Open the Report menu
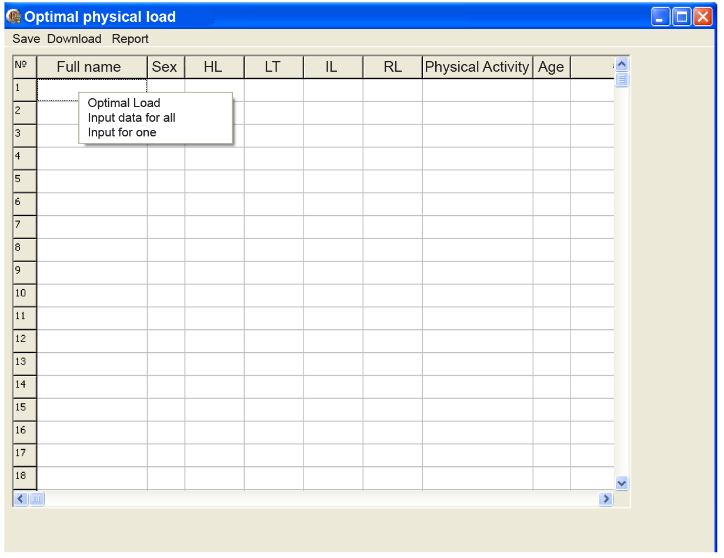 point(130,39)
